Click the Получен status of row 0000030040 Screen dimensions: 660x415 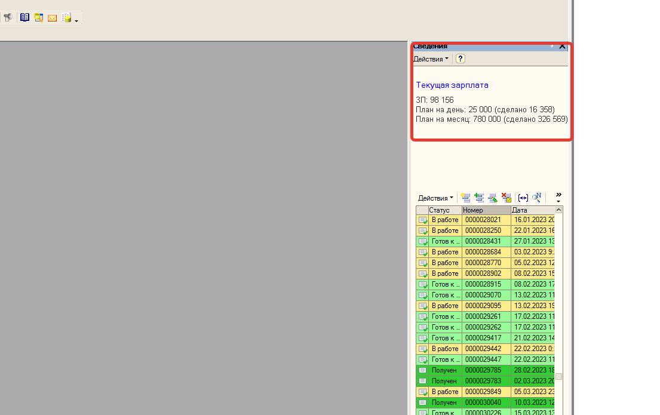[x=445, y=402]
